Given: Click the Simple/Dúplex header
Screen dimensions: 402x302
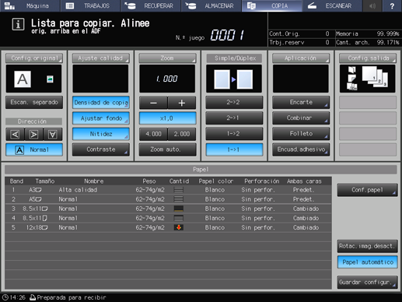Looking at the screenshot, I should click(234, 58).
